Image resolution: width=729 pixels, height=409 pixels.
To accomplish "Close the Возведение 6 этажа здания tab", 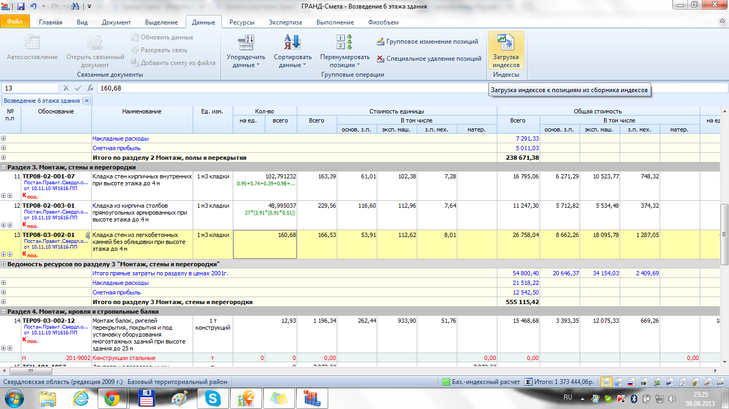I will [86, 101].
